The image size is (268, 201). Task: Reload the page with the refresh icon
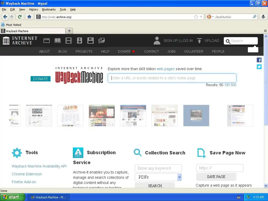(x=20, y=17)
